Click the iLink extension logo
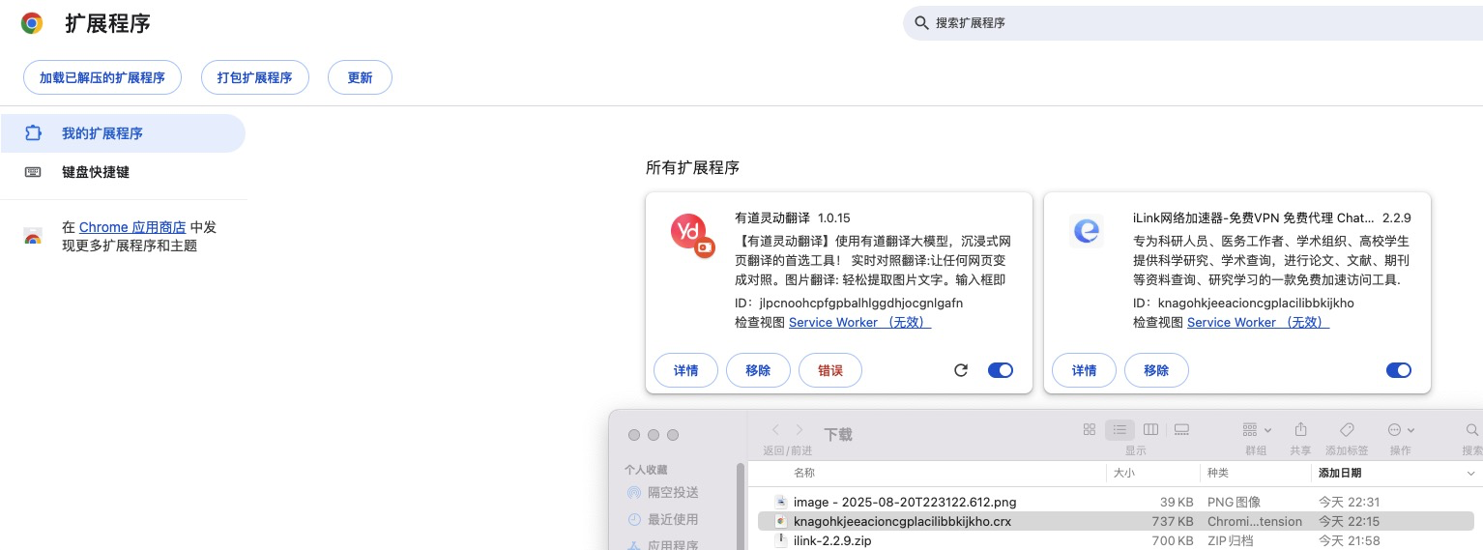Image resolution: width=1483 pixels, height=550 pixels. [x=1087, y=230]
